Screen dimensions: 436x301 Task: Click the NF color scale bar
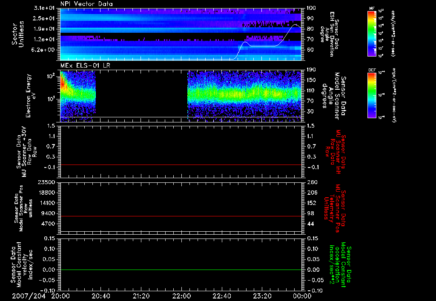371,34
